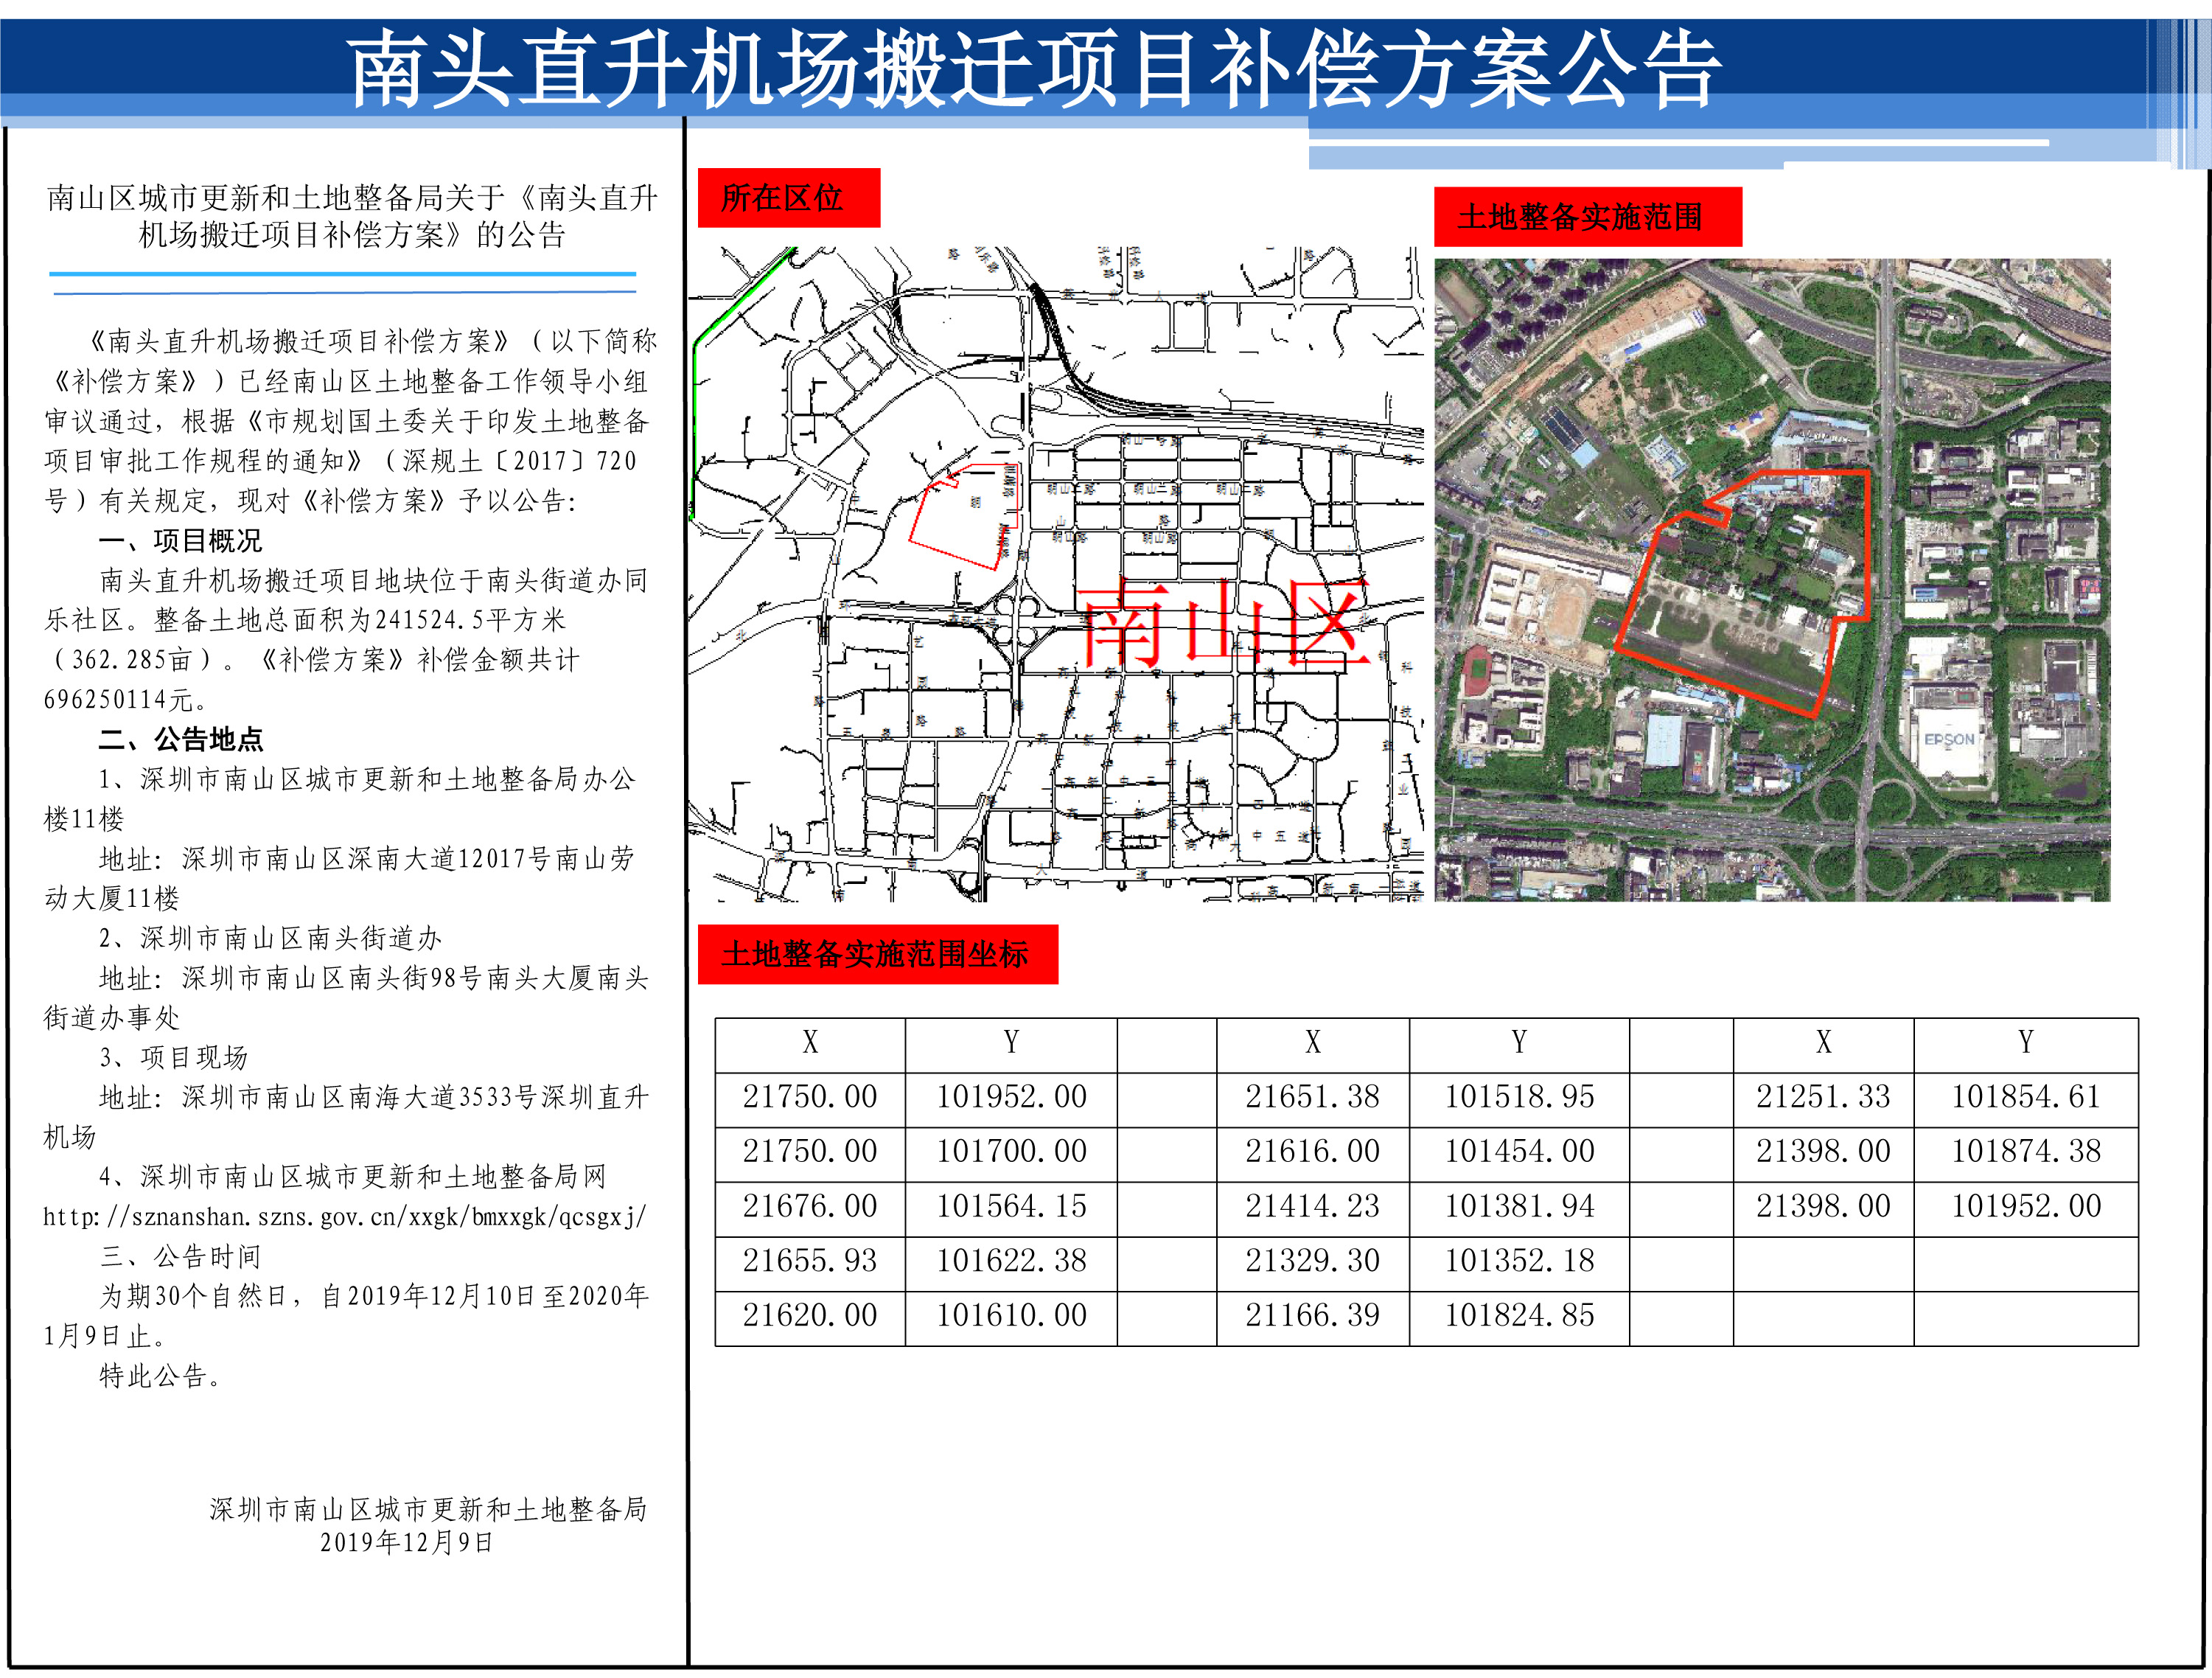Click the 三、公告时间 section heading
Viewport: 2212px width, 1678px height.
(x=181, y=1256)
